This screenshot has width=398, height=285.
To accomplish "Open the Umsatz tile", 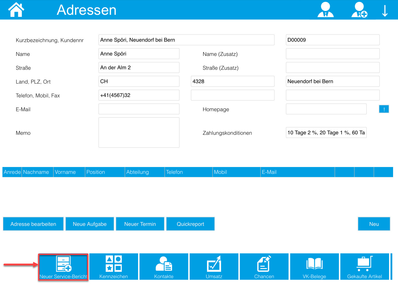I will click(214, 267).
